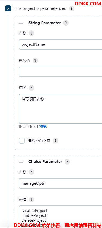Screen dimensions: 102x228
Task: Show help for 清除空白字符 option
Action: coord(56,141)
